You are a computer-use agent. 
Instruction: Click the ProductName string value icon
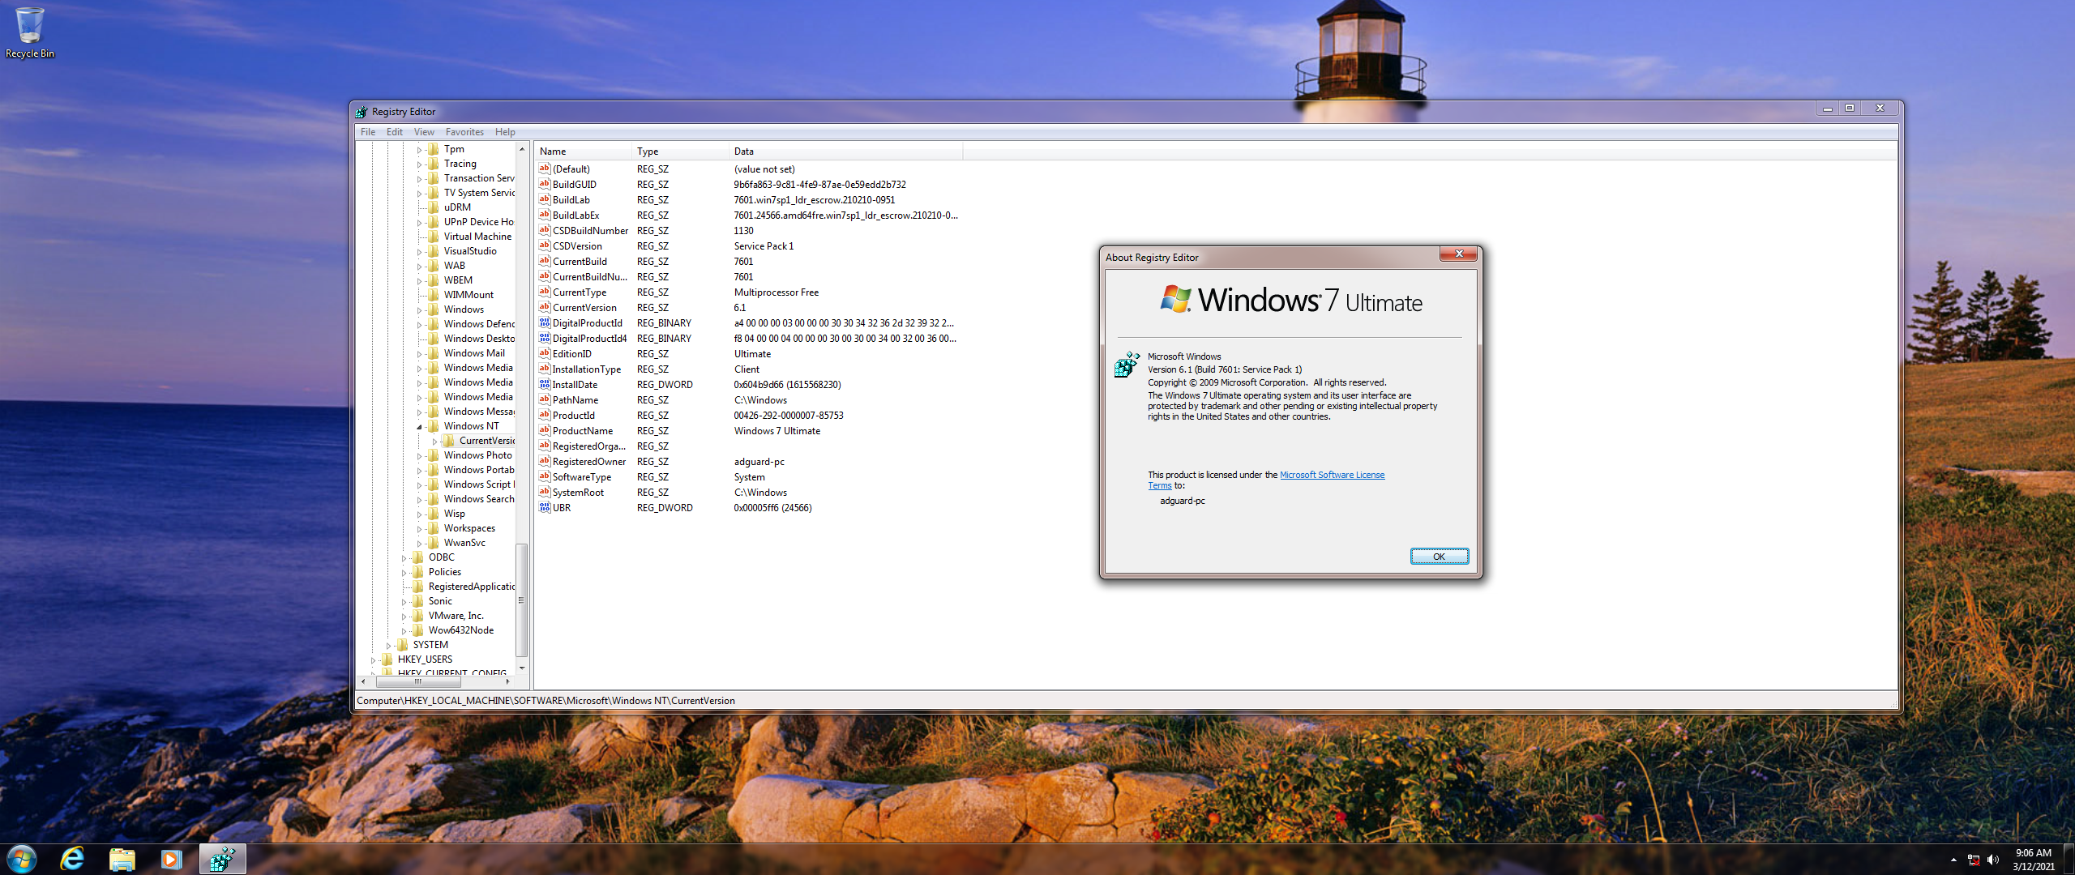545,430
